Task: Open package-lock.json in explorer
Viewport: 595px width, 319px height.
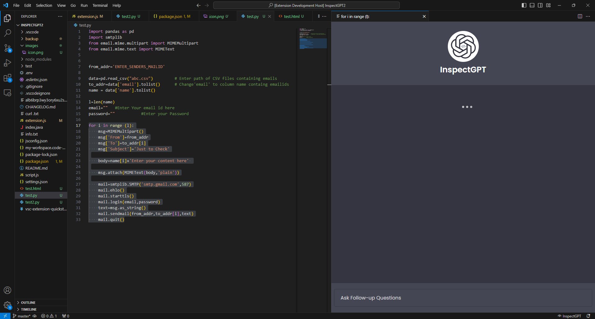Action: pos(42,154)
